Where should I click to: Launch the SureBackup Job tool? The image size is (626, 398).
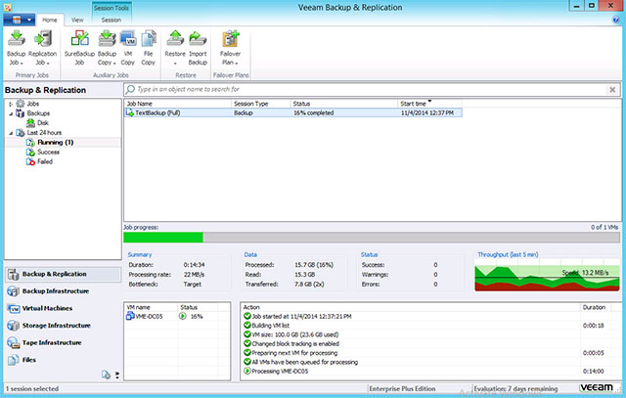(x=80, y=41)
